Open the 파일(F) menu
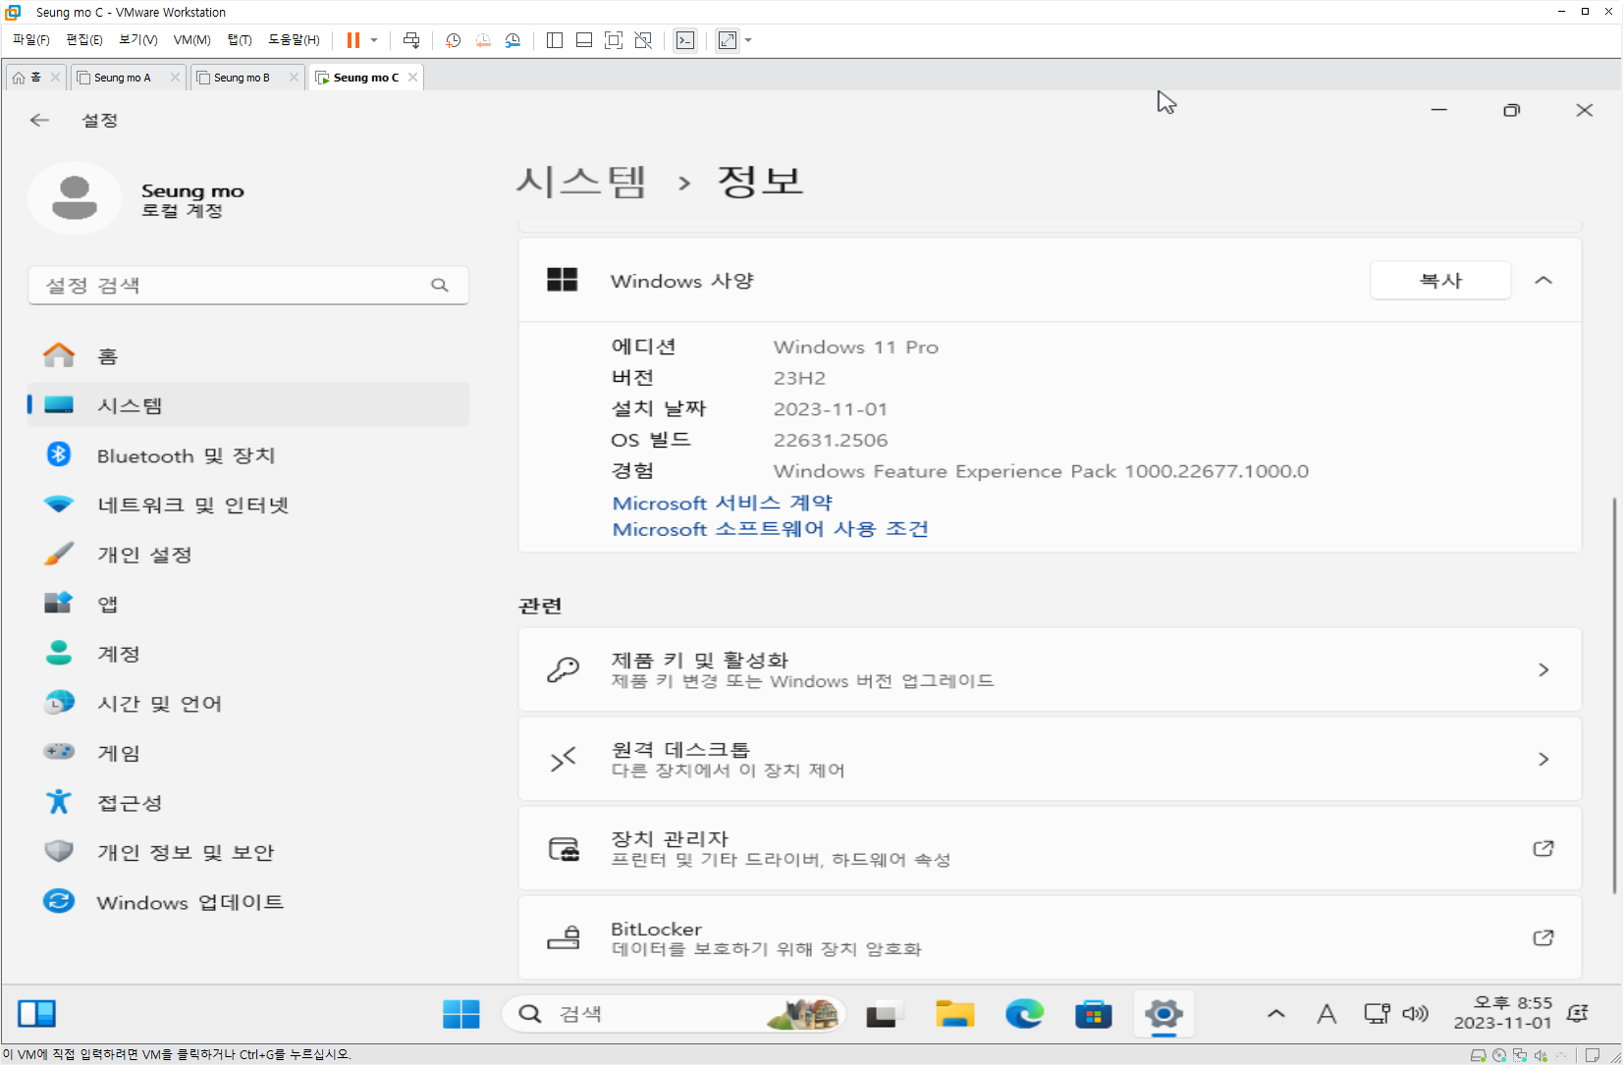Image resolution: width=1623 pixels, height=1065 pixels. click(x=31, y=40)
